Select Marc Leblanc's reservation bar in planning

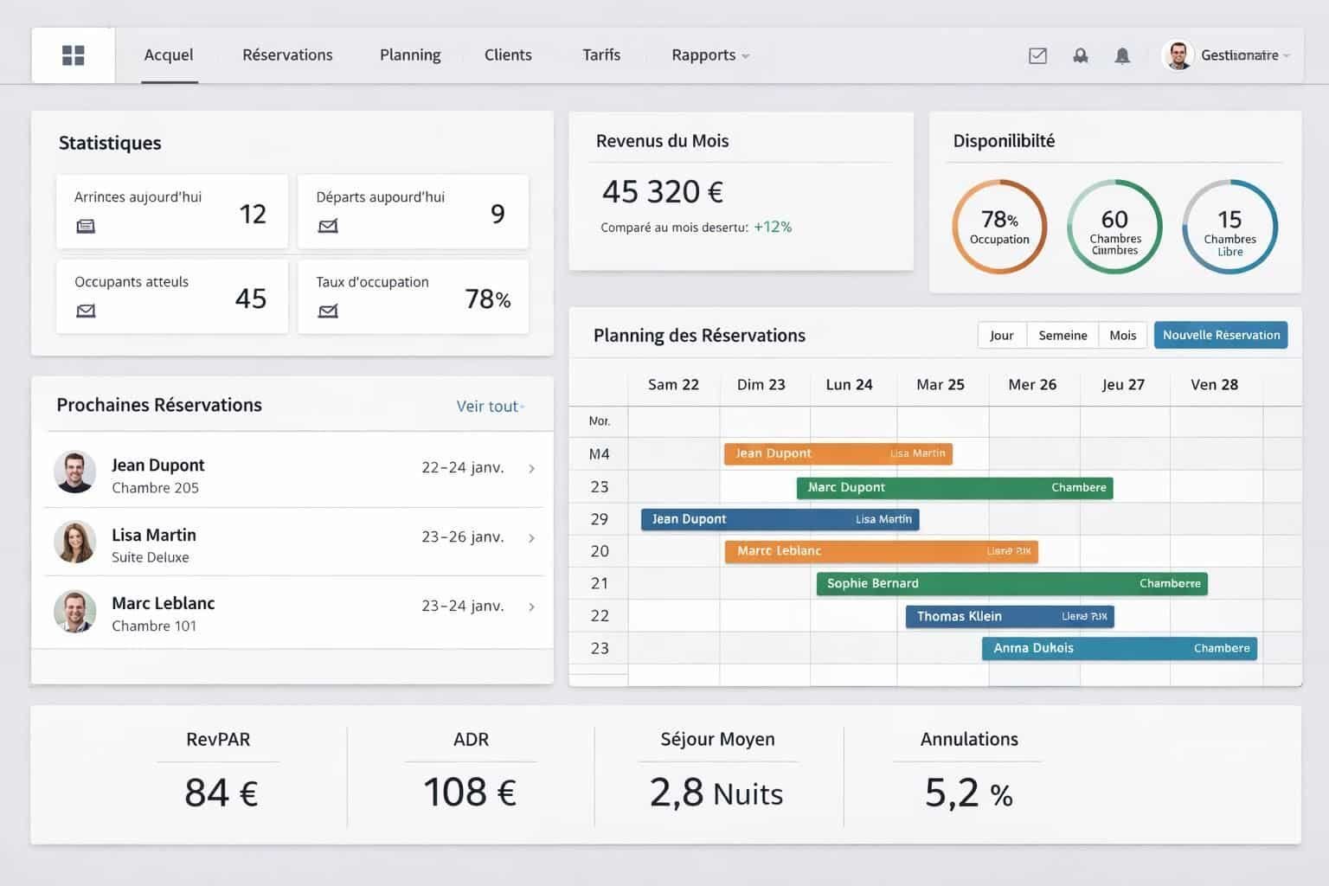(x=880, y=551)
